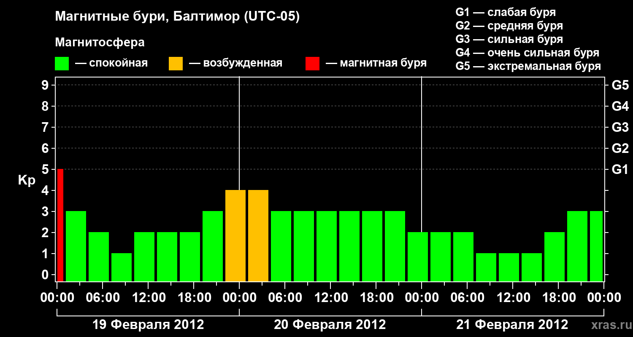633x337 pixels.
Task: Click the 06:00 label above 19 February
Action: click(x=102, y=298)
